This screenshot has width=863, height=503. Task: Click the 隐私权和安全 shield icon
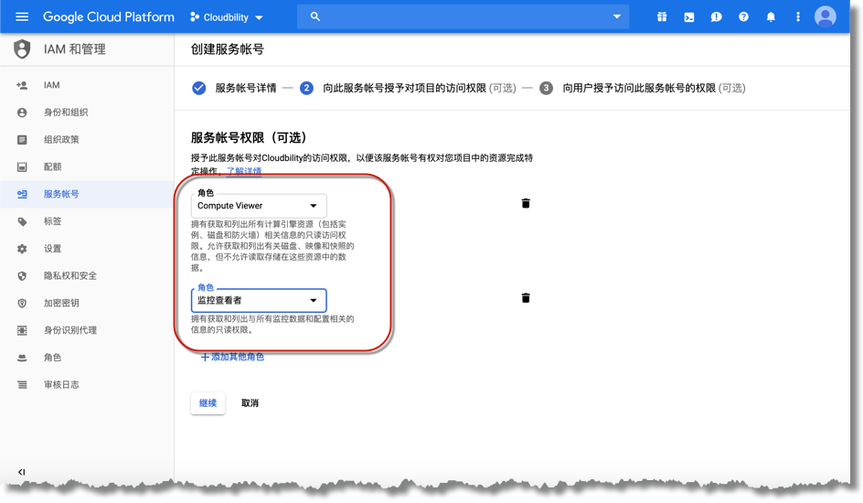22,275
